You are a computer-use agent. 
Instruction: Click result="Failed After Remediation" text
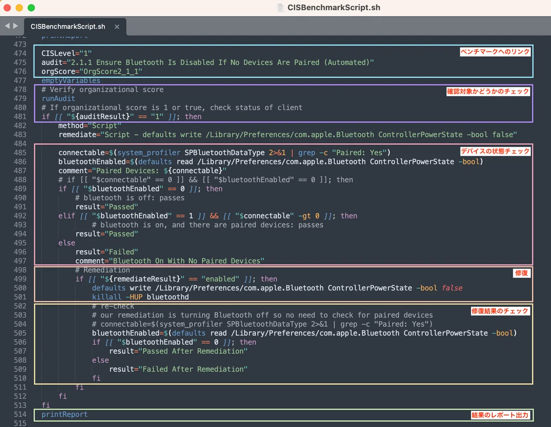[x=178, y=369]
